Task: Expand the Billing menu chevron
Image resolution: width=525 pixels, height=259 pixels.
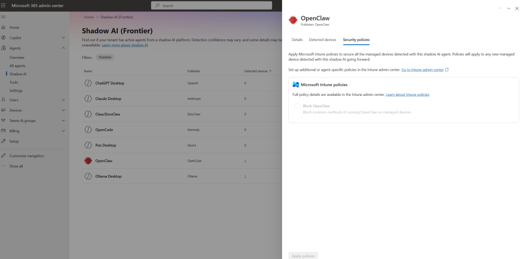Action: point(63,131)
